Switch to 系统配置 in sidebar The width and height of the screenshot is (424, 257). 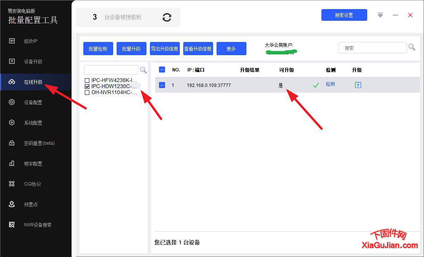click(31, 122)
